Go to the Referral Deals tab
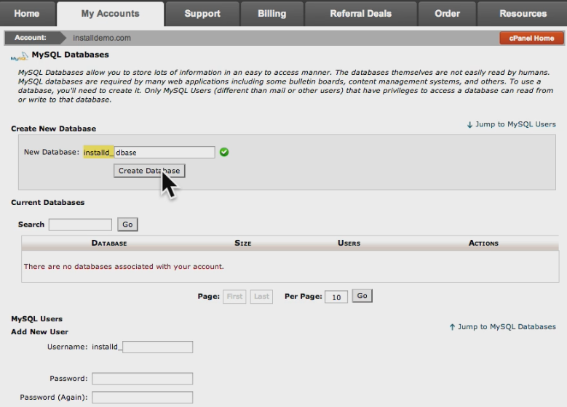 coord(360,14)
